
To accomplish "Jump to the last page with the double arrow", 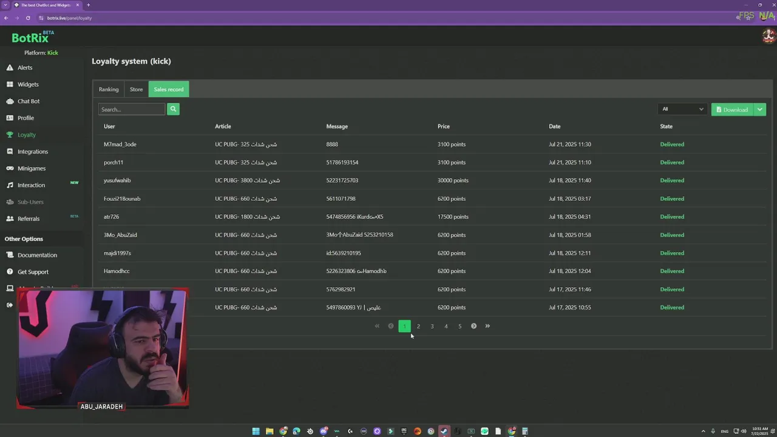I will 487,326.
